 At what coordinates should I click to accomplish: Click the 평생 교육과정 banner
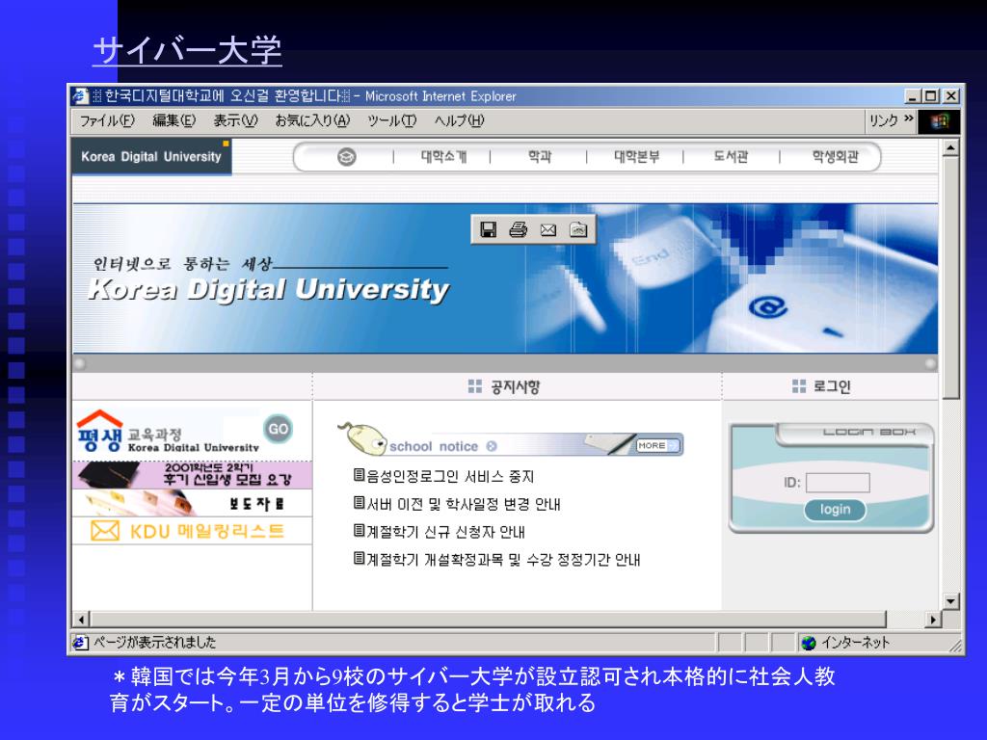point(192,431)
